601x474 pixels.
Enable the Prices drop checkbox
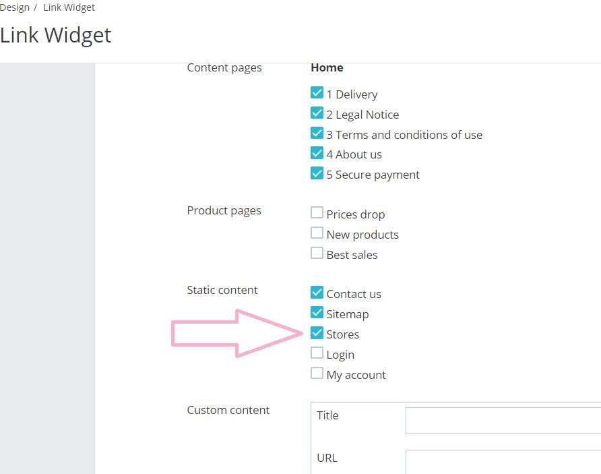(x=317, y=213)
